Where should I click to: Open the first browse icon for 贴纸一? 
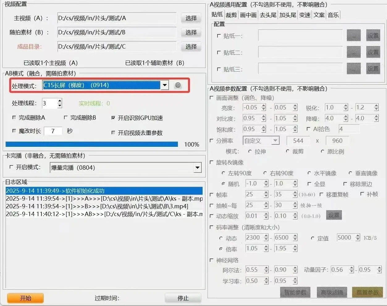tap(353, 35)
